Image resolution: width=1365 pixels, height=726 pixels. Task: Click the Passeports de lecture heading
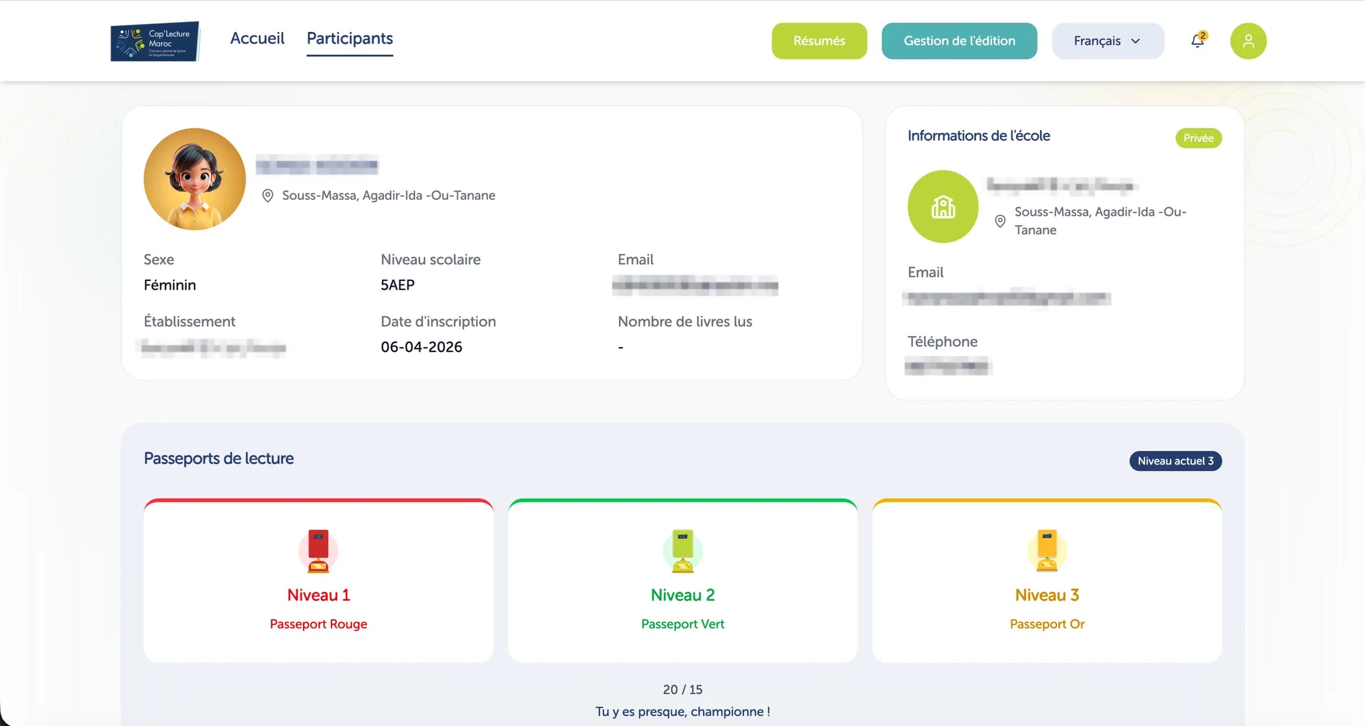click(218, 458)
